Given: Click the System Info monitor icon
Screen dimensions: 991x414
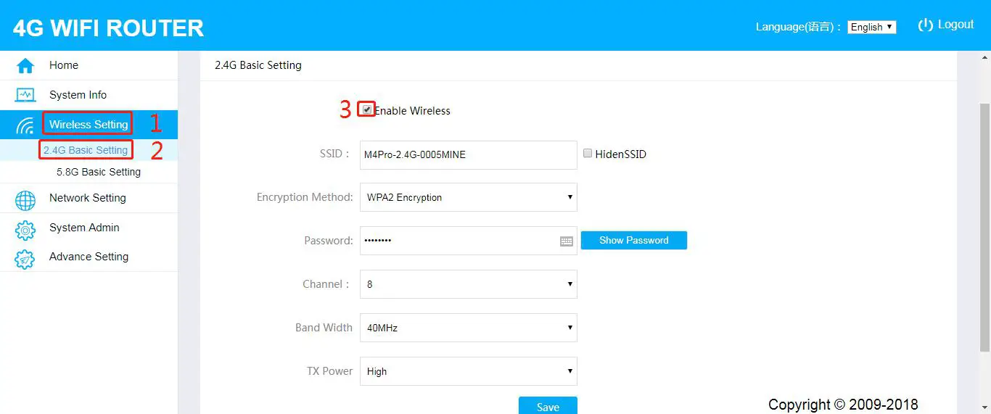Looking at the screenshot, I should coord(25,95).
